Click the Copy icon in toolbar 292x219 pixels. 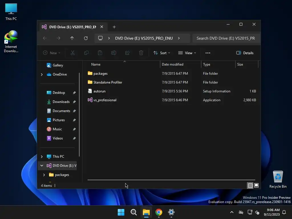(x=86, y=53)
